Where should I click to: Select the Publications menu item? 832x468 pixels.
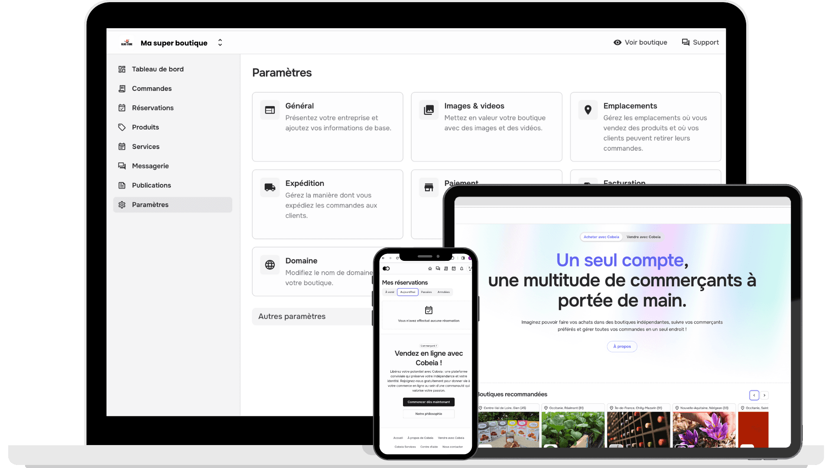point(151,185)
